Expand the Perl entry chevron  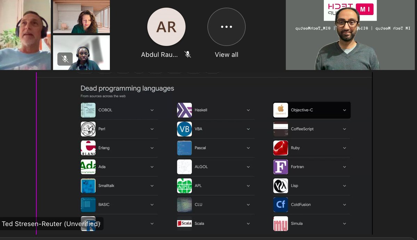152,129
